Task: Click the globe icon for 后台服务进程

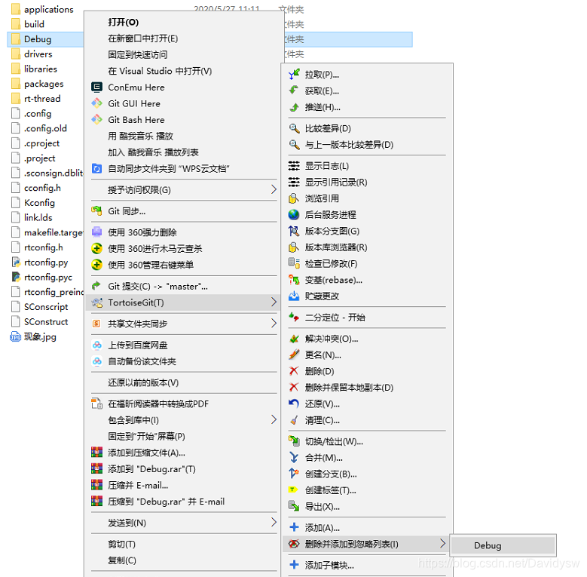Action: pyautogui.click(x=294, y=215)
